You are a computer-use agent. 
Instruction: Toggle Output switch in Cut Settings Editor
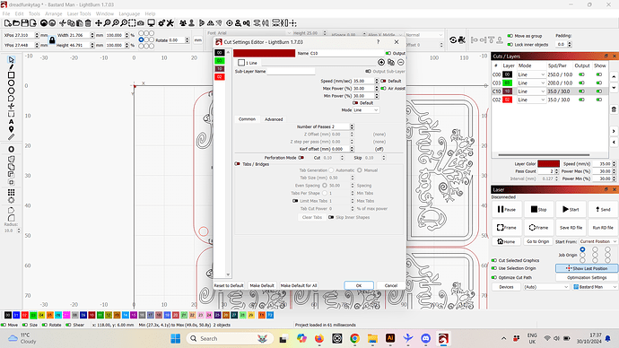388,53
